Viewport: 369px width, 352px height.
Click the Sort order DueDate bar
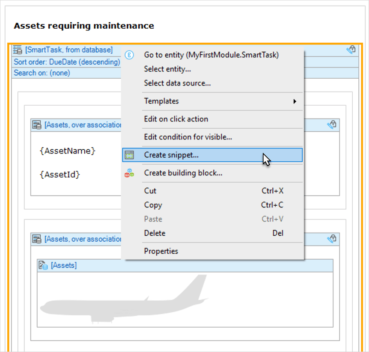tap(67, 62)
